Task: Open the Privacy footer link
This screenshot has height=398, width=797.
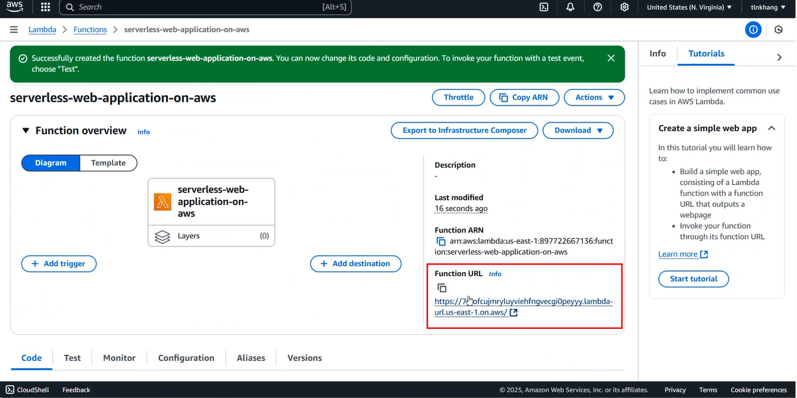Action: [x=675, y=390]
